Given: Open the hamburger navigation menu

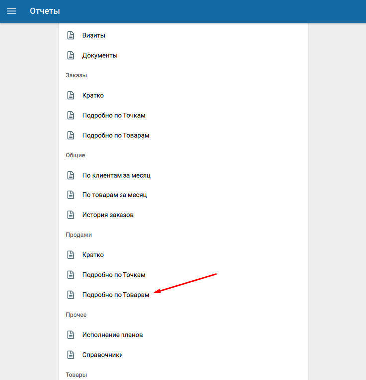Looking at the screenshot, I should click(11, 11).
